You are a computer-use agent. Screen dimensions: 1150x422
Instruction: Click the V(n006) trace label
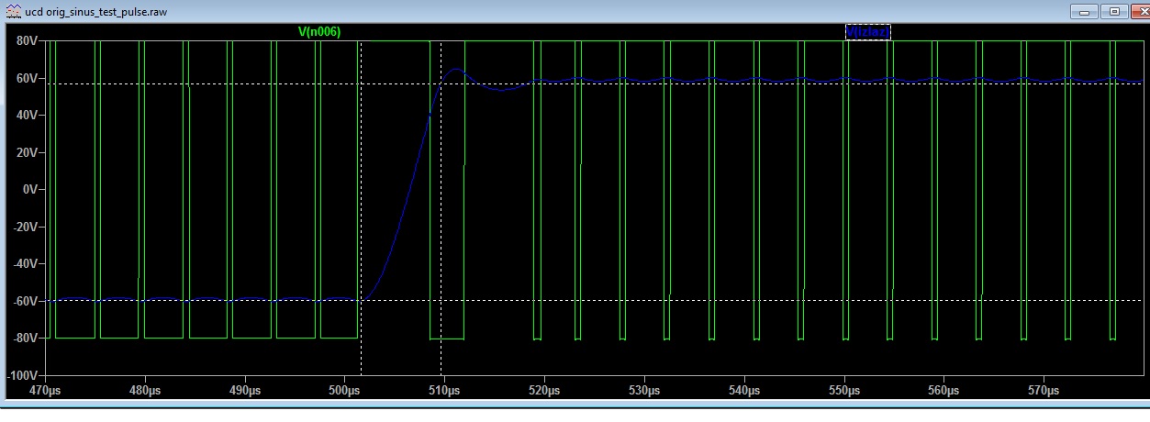click(319, 31)
